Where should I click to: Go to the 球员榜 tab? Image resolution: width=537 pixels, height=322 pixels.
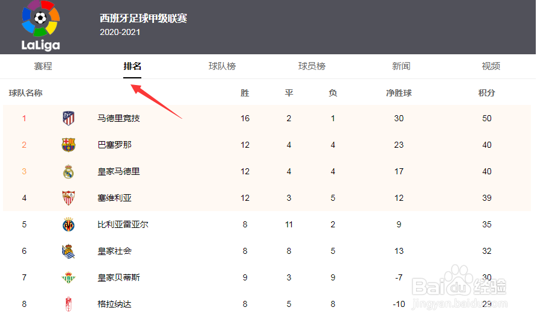click(312, 66)
